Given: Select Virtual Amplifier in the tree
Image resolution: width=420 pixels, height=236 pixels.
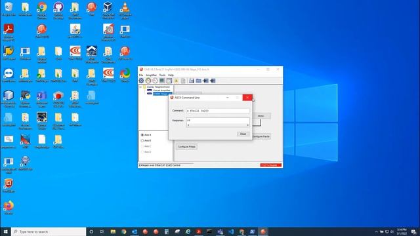Looking at the screenshot, I should (161, 90).
